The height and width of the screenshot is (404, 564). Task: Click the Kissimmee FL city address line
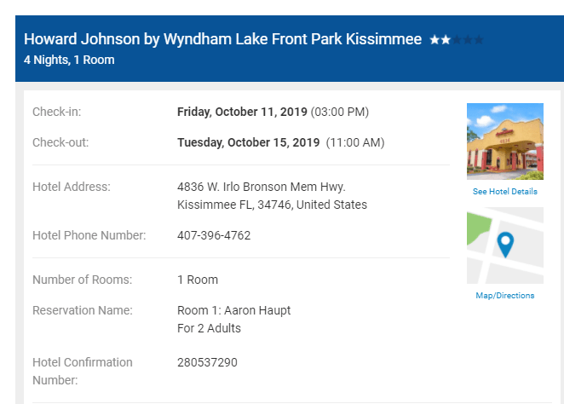click(272, 205)
